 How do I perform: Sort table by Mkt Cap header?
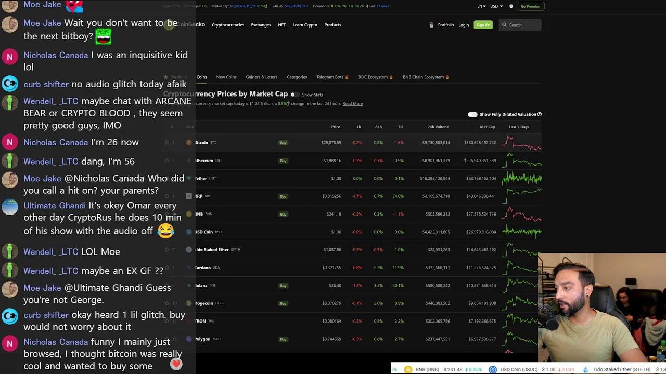[x=488, y=127]
